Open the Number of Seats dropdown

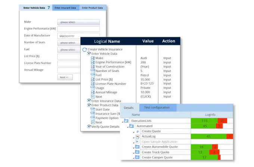pos(78,43)
